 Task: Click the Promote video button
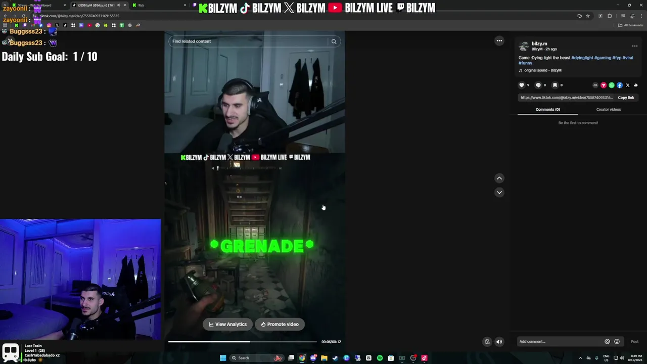(280, 324)
